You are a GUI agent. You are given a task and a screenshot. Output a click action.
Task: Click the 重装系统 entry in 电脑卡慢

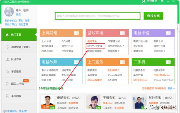pyautogui.click(x=138, y=51)
